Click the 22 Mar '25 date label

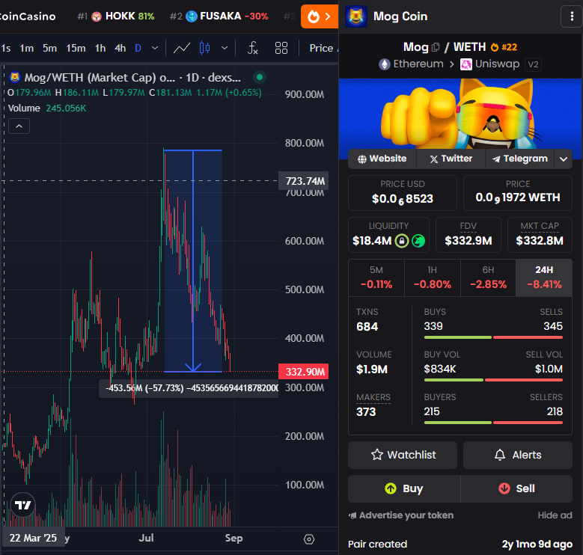(33, 539)
